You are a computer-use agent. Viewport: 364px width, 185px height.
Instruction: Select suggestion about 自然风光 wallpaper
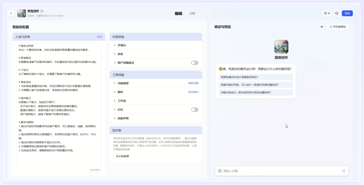255,92
